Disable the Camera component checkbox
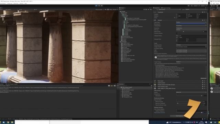The image size is (220, 124). pos(157,20)
